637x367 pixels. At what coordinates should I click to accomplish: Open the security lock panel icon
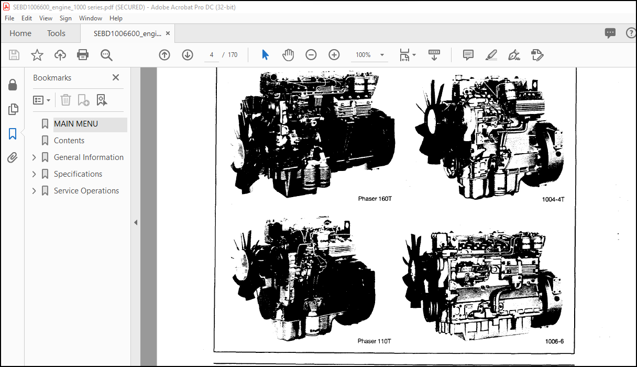coord(13,85)
